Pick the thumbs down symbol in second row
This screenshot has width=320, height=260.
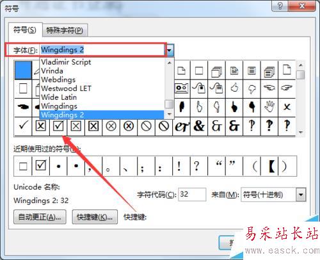pyautogui.click(x=252, y=88)
